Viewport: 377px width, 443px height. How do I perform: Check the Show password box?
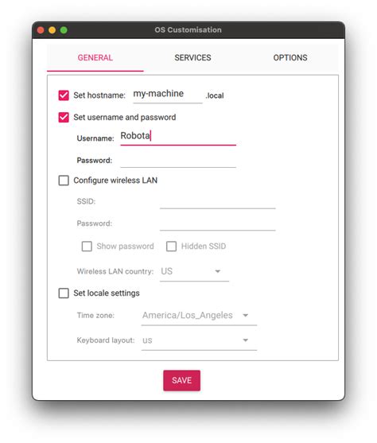(87, 246)
